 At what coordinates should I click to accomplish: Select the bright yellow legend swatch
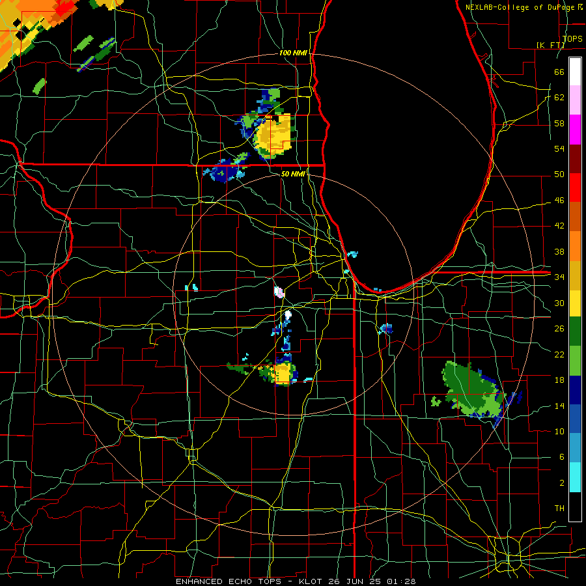click(575, 303)
